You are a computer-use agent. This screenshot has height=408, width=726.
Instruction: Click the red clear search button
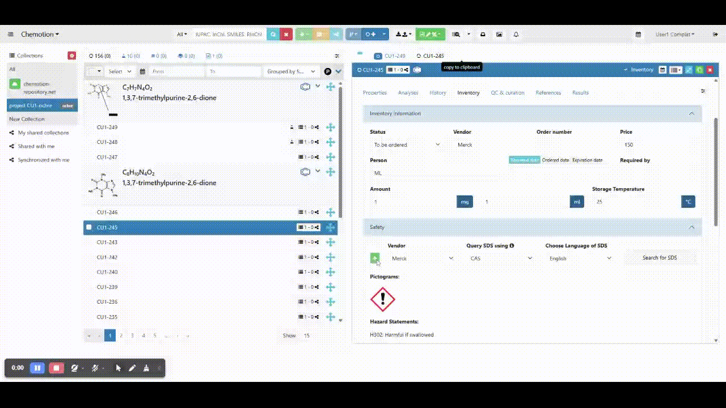click(x=286, y=35)
